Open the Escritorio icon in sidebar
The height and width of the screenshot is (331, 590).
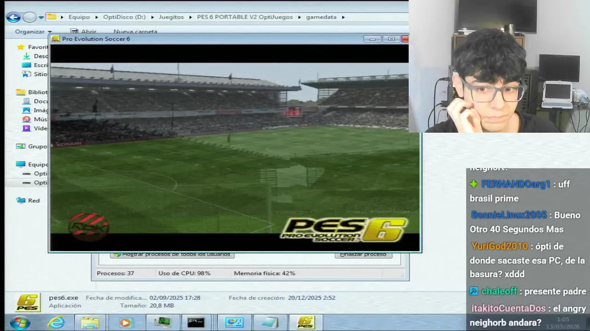click(27, 65)
